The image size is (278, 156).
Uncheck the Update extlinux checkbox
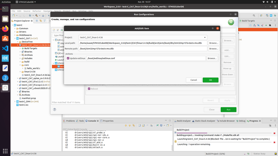coord(68,58)
